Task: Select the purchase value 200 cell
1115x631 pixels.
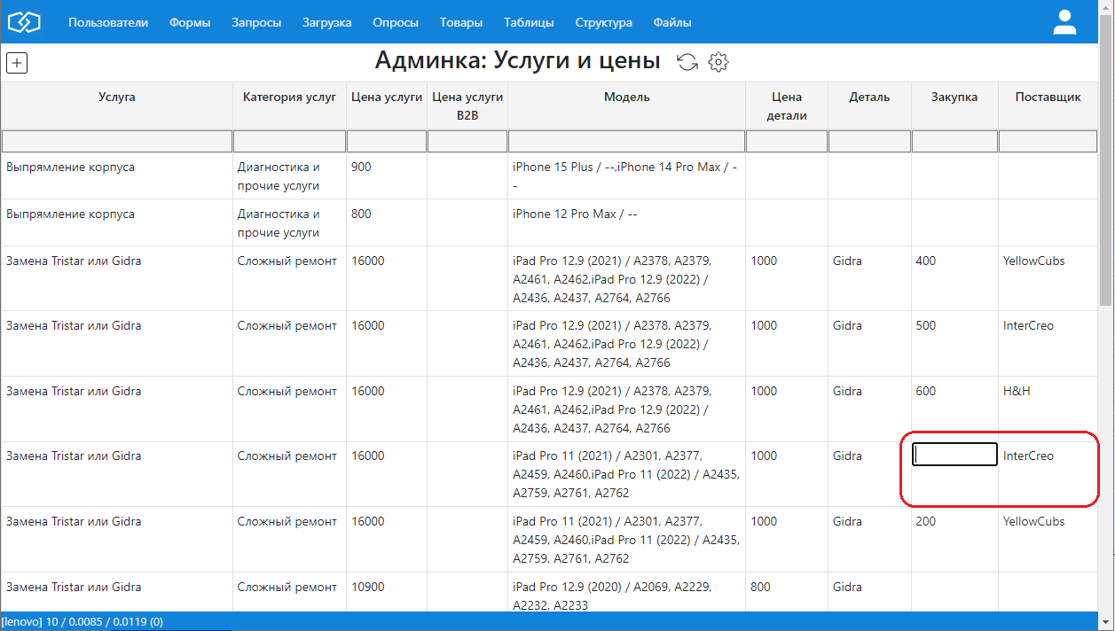Action: point(954,539)
